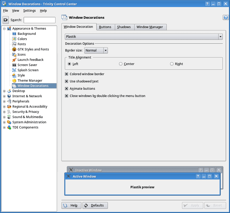Click the Launch Feedback rocket icon
Viewport: 230px width, 213px height.
(14, 60)
